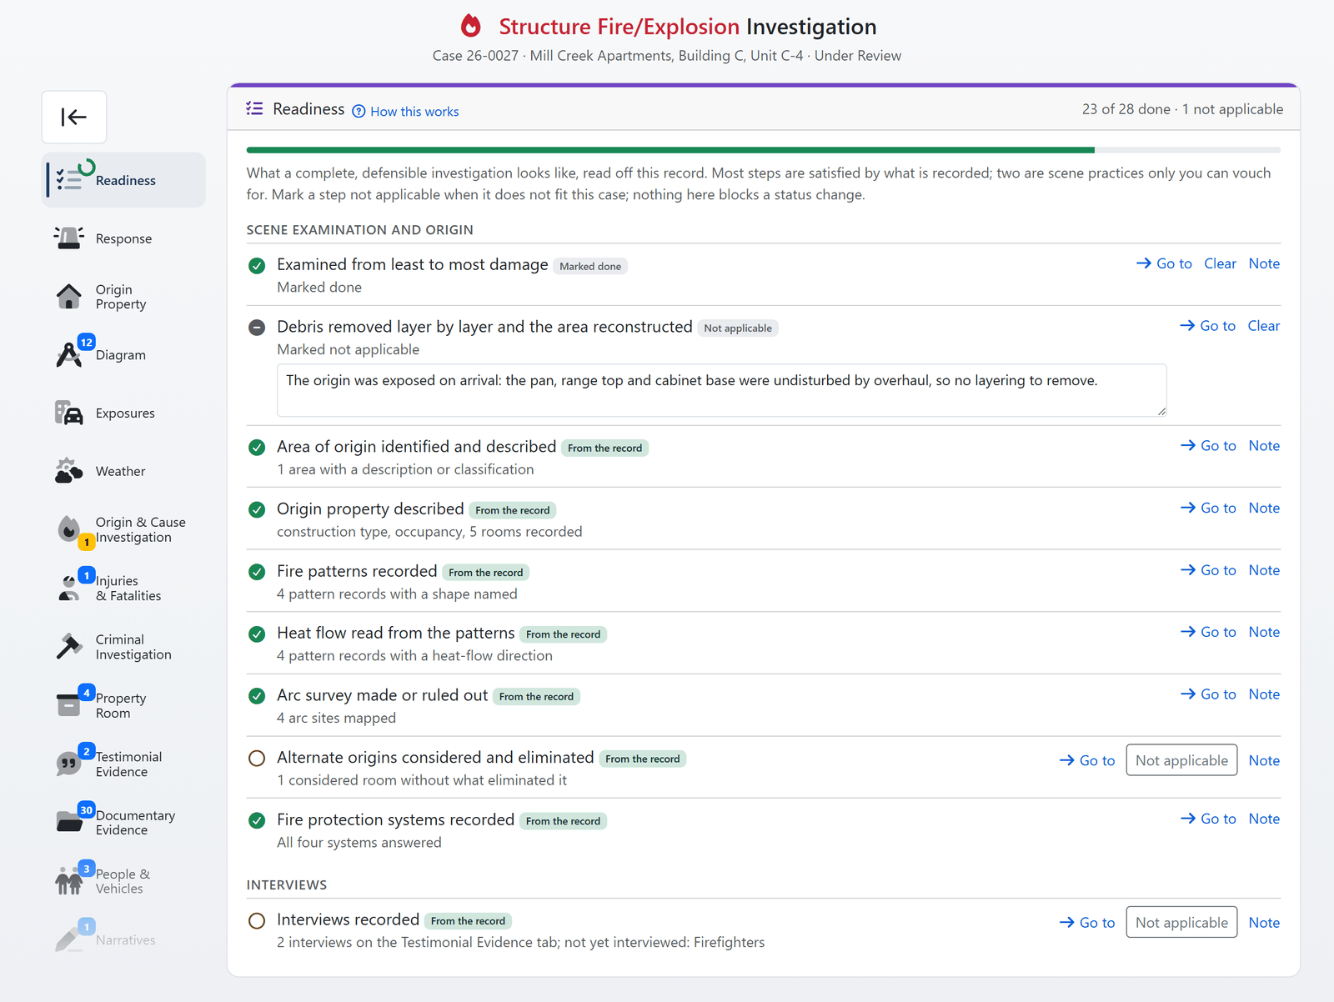
Task: Open the Narratives pencil icon
Action: (x=69, y=939)
